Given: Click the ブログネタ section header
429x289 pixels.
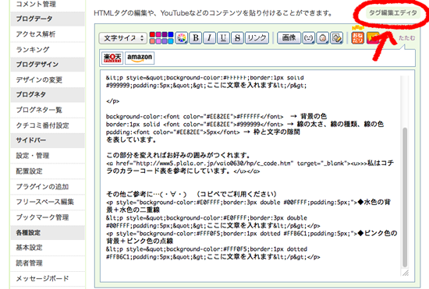Looking at the screenshot, I should pos(48,94).
